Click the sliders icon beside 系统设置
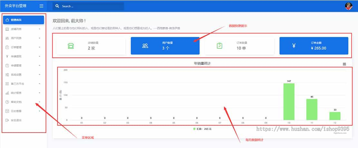 pos(7,75)
